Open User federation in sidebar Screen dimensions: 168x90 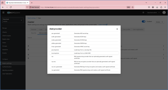click(x=7, y=74)
